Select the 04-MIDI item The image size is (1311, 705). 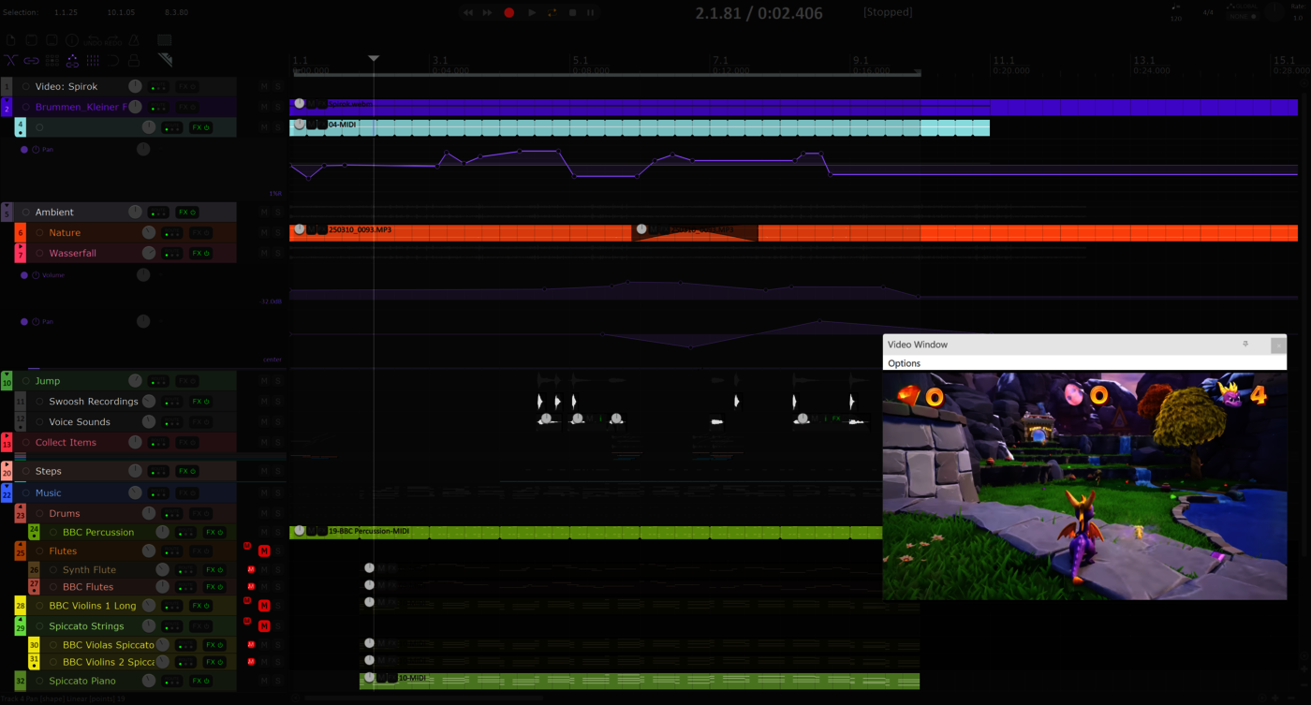coord(640,127)
